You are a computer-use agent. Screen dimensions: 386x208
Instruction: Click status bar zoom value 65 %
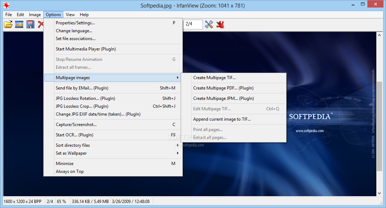pyautogui.click(x=61, y=201)
